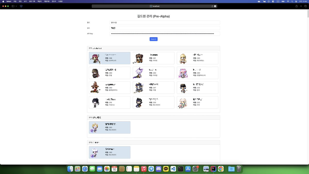The height and width of the screenshot is (174, 309).
Task: Open the tab group chevron dropdown
Action: click(x=16, y=6)
